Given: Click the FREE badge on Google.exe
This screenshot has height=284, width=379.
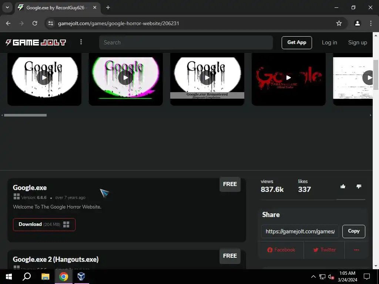Looking at the screenshot, I should 230,184.
